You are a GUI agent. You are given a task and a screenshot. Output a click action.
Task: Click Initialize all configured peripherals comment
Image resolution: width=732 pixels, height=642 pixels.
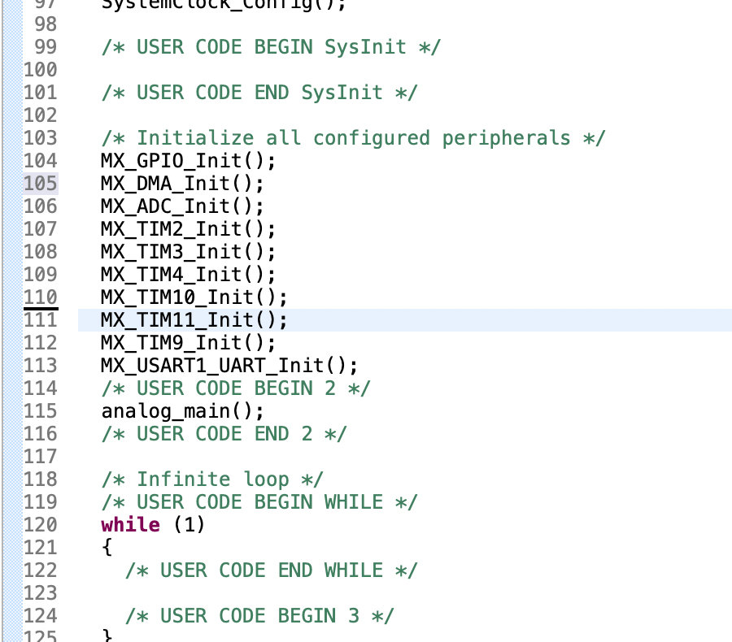(354, 138)
